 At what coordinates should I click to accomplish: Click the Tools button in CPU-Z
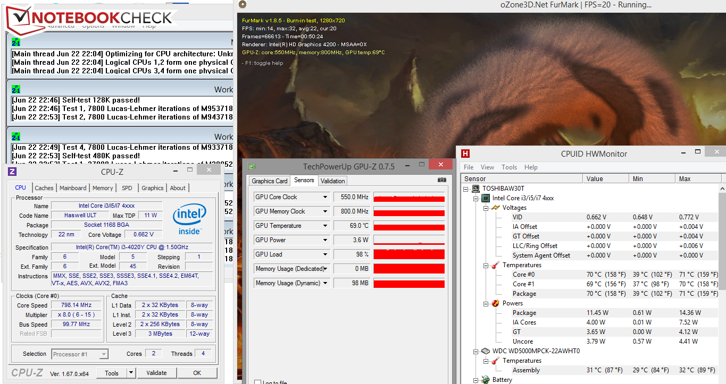tap(112, 373)
